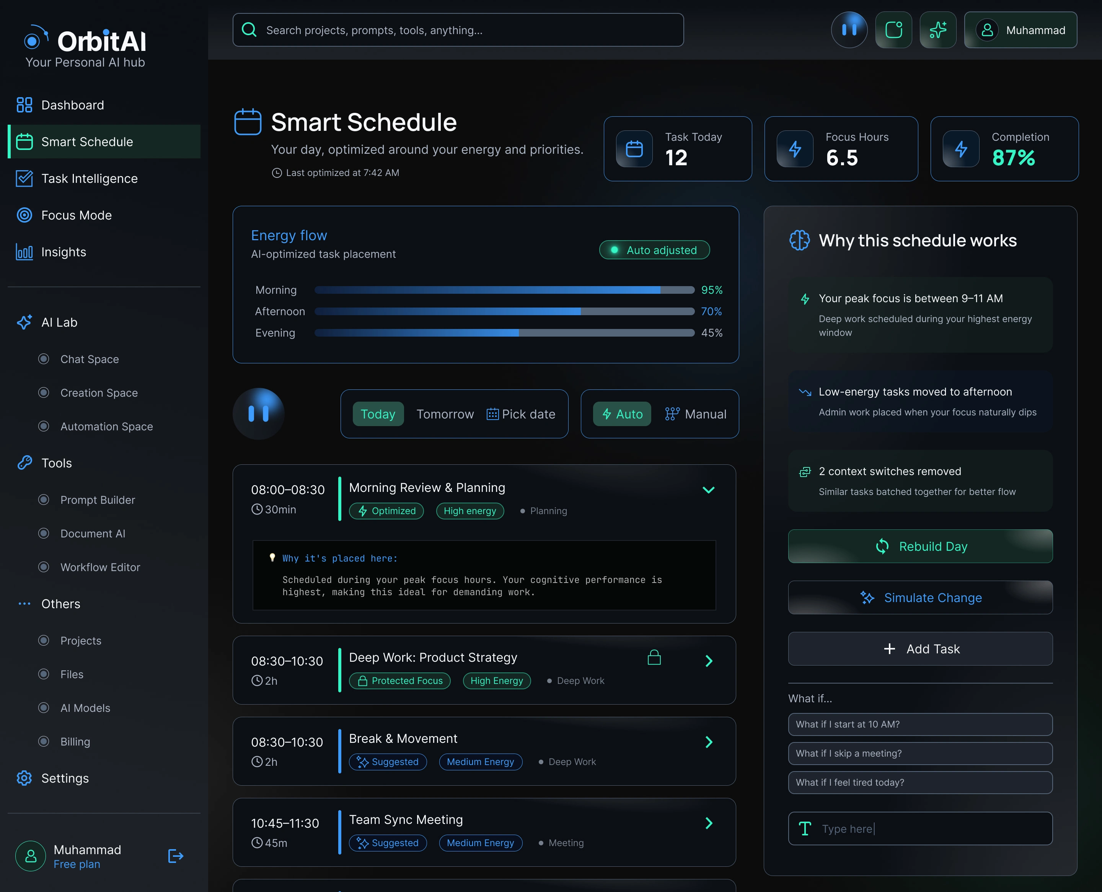Expand the Team Sync Meeting task

709,823
